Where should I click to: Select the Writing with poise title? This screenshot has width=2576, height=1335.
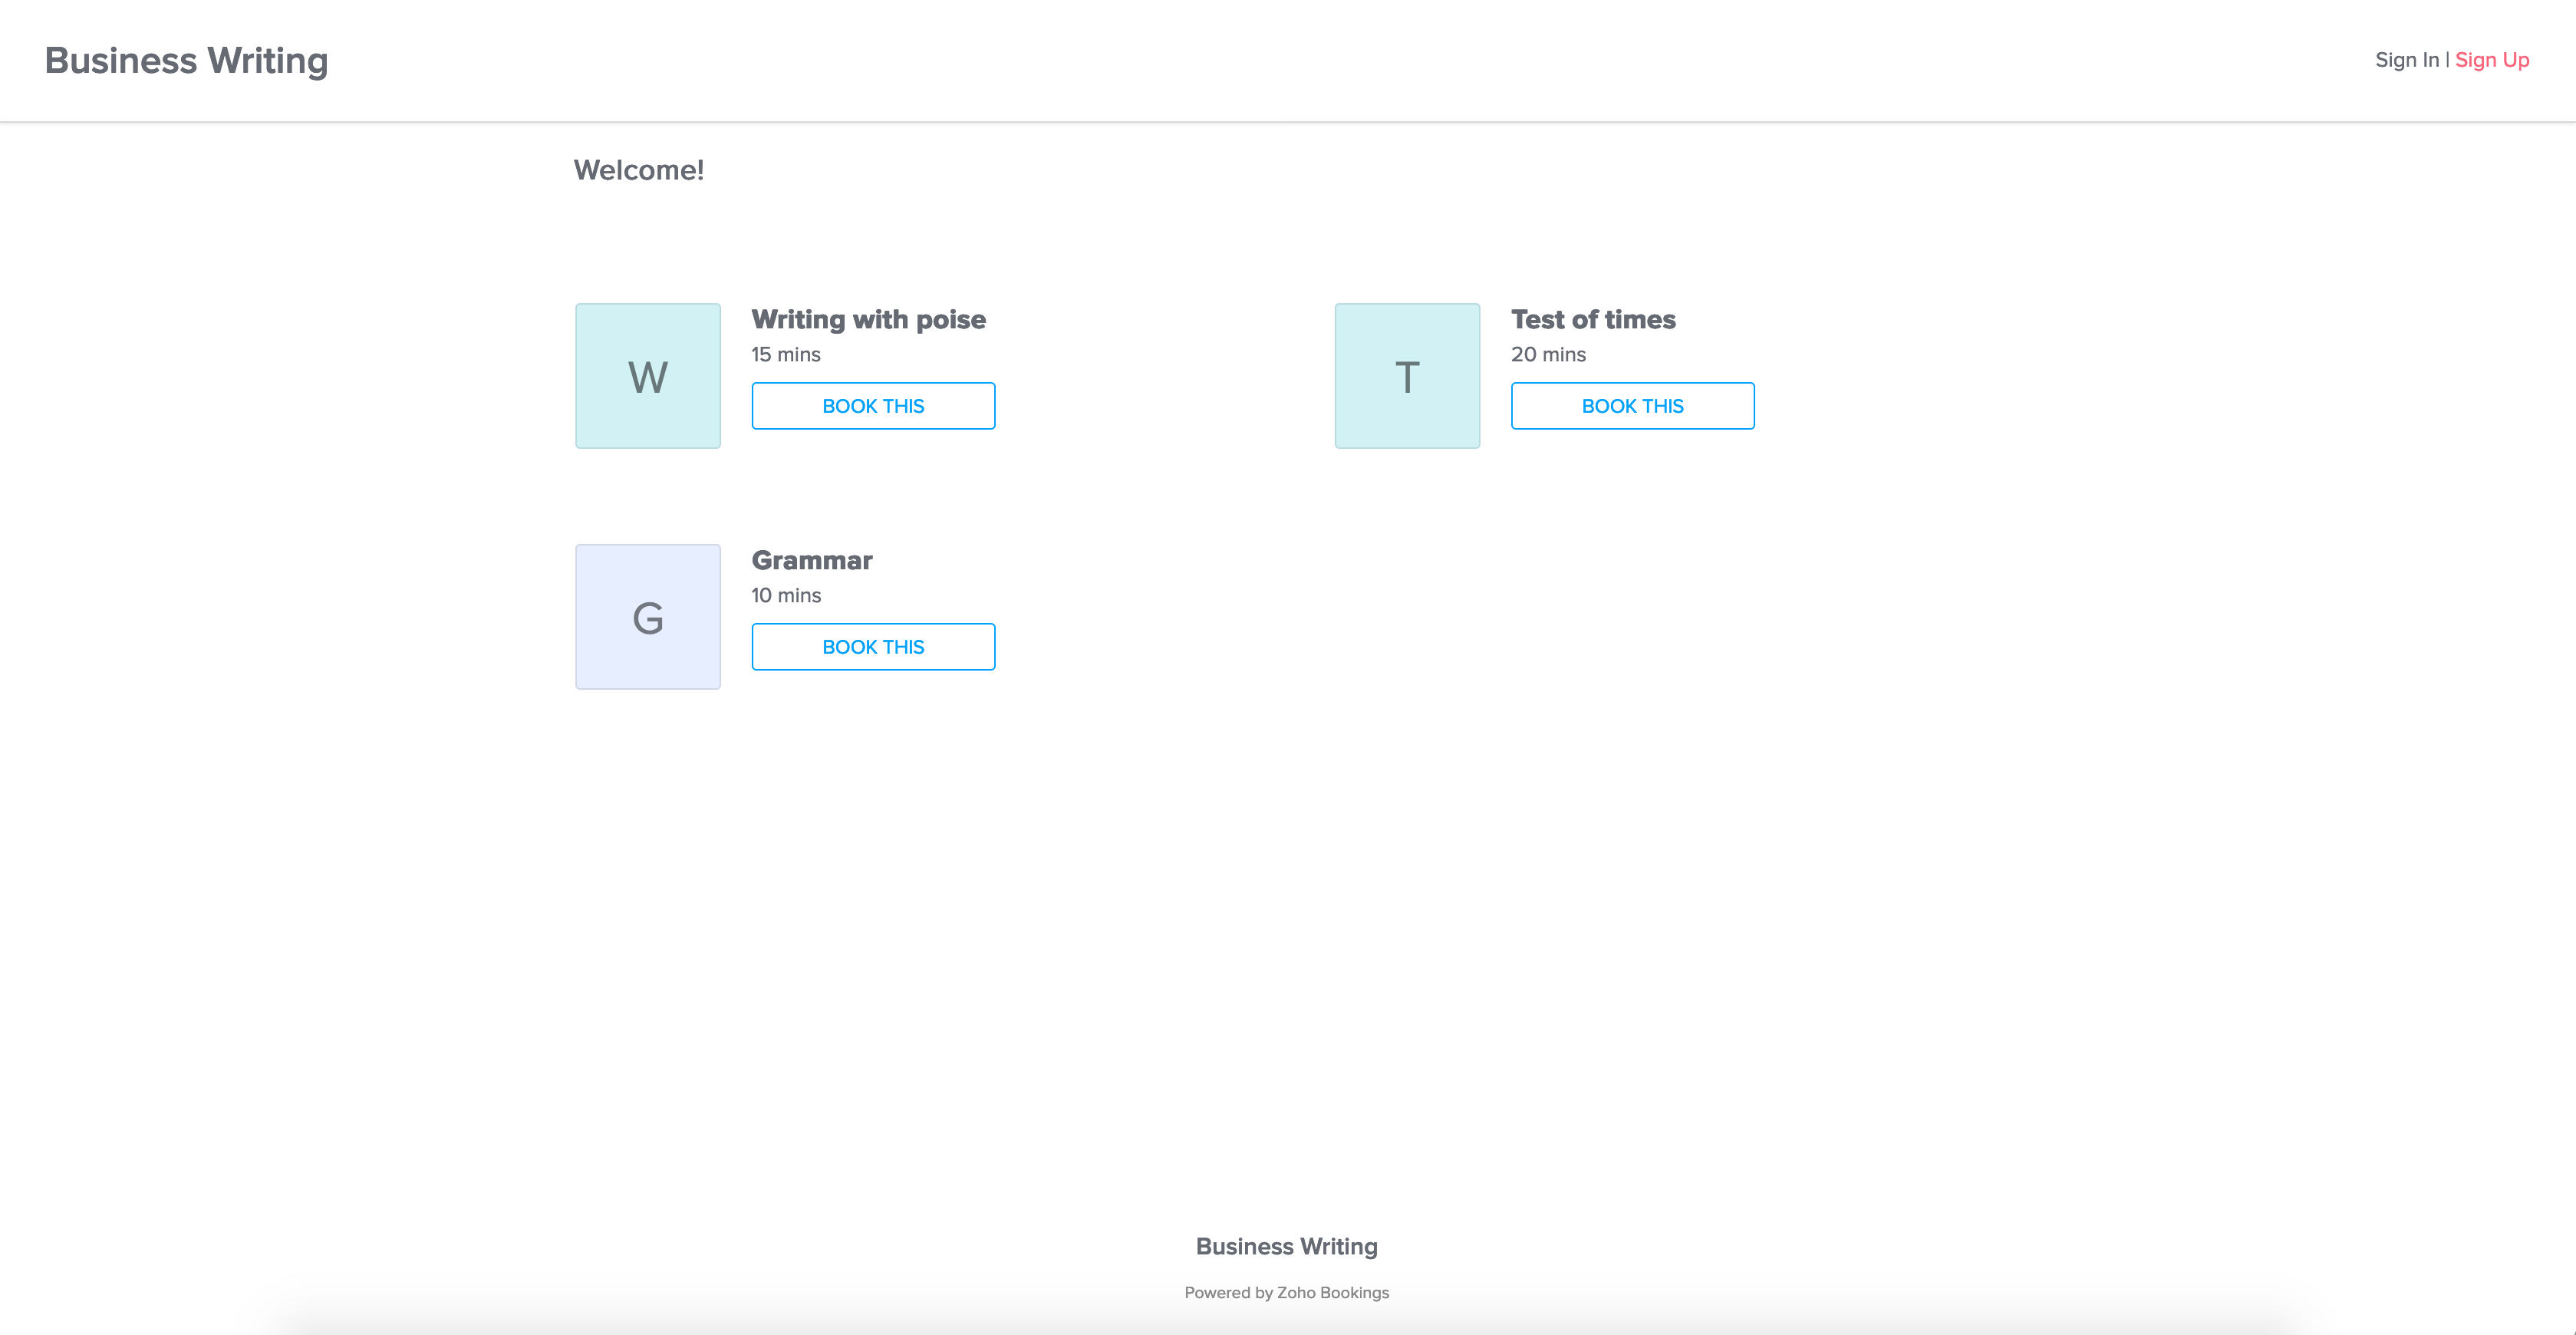868,319
